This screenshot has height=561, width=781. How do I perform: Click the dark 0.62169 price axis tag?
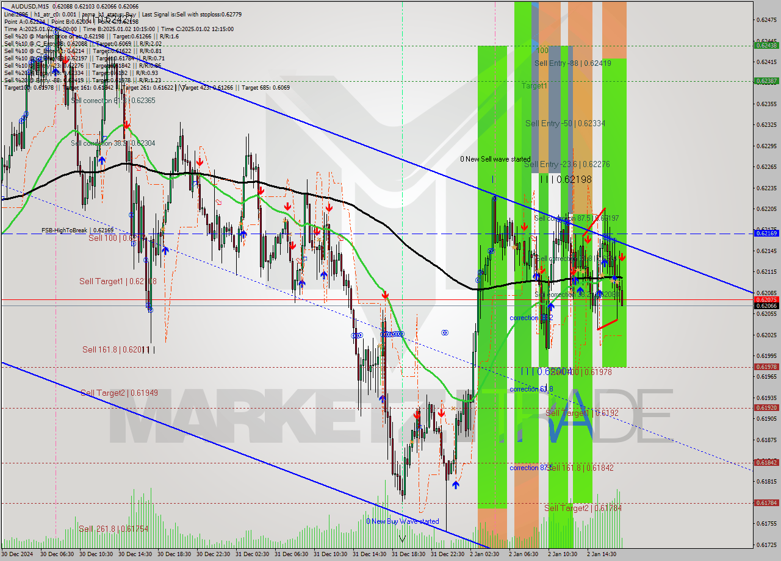[766, 233]
